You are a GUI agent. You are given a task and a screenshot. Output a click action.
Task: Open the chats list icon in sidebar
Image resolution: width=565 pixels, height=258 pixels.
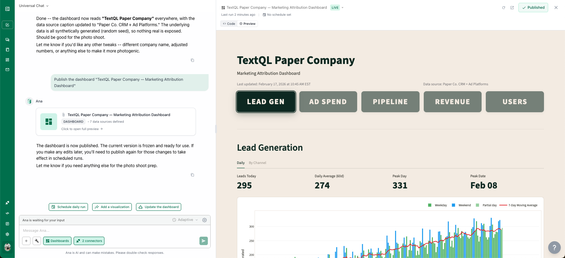coord(7,40)
